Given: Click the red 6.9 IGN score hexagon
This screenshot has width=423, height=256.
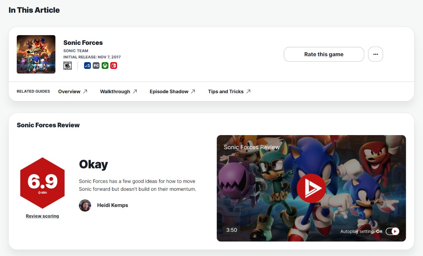Looking at the screenshot, I should coord(42,183).
